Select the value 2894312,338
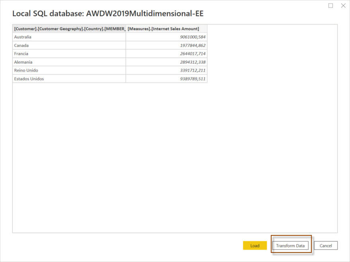This screenshot has width=350, height=262. tap(193, 62)
